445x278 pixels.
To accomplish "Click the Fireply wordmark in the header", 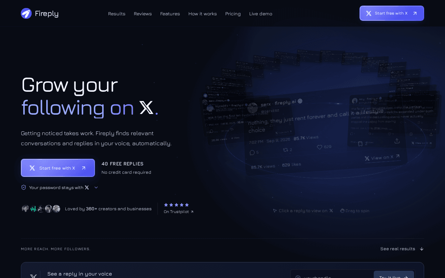I will point(47,14).
